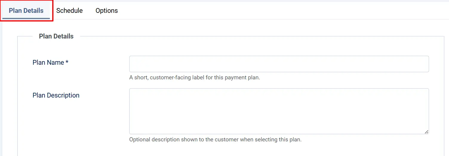The width and height of the screenshot is (449, 156).
Task: Click the Optional description hint text
Action: [x=215, y=140]
